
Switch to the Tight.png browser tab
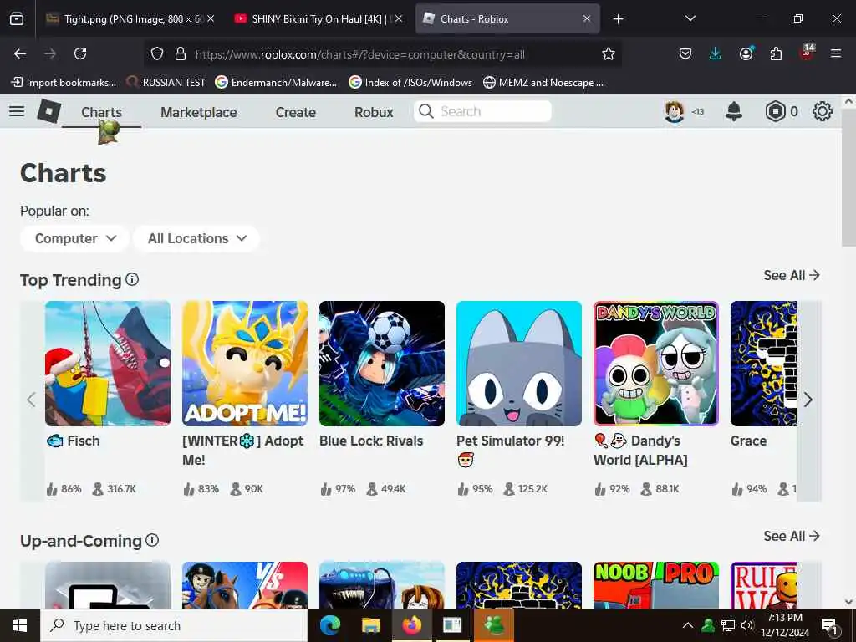click(x=130, y=19)
